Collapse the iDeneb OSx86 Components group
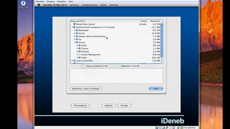This screenshot has height=129, width=230. coord(72,27)
